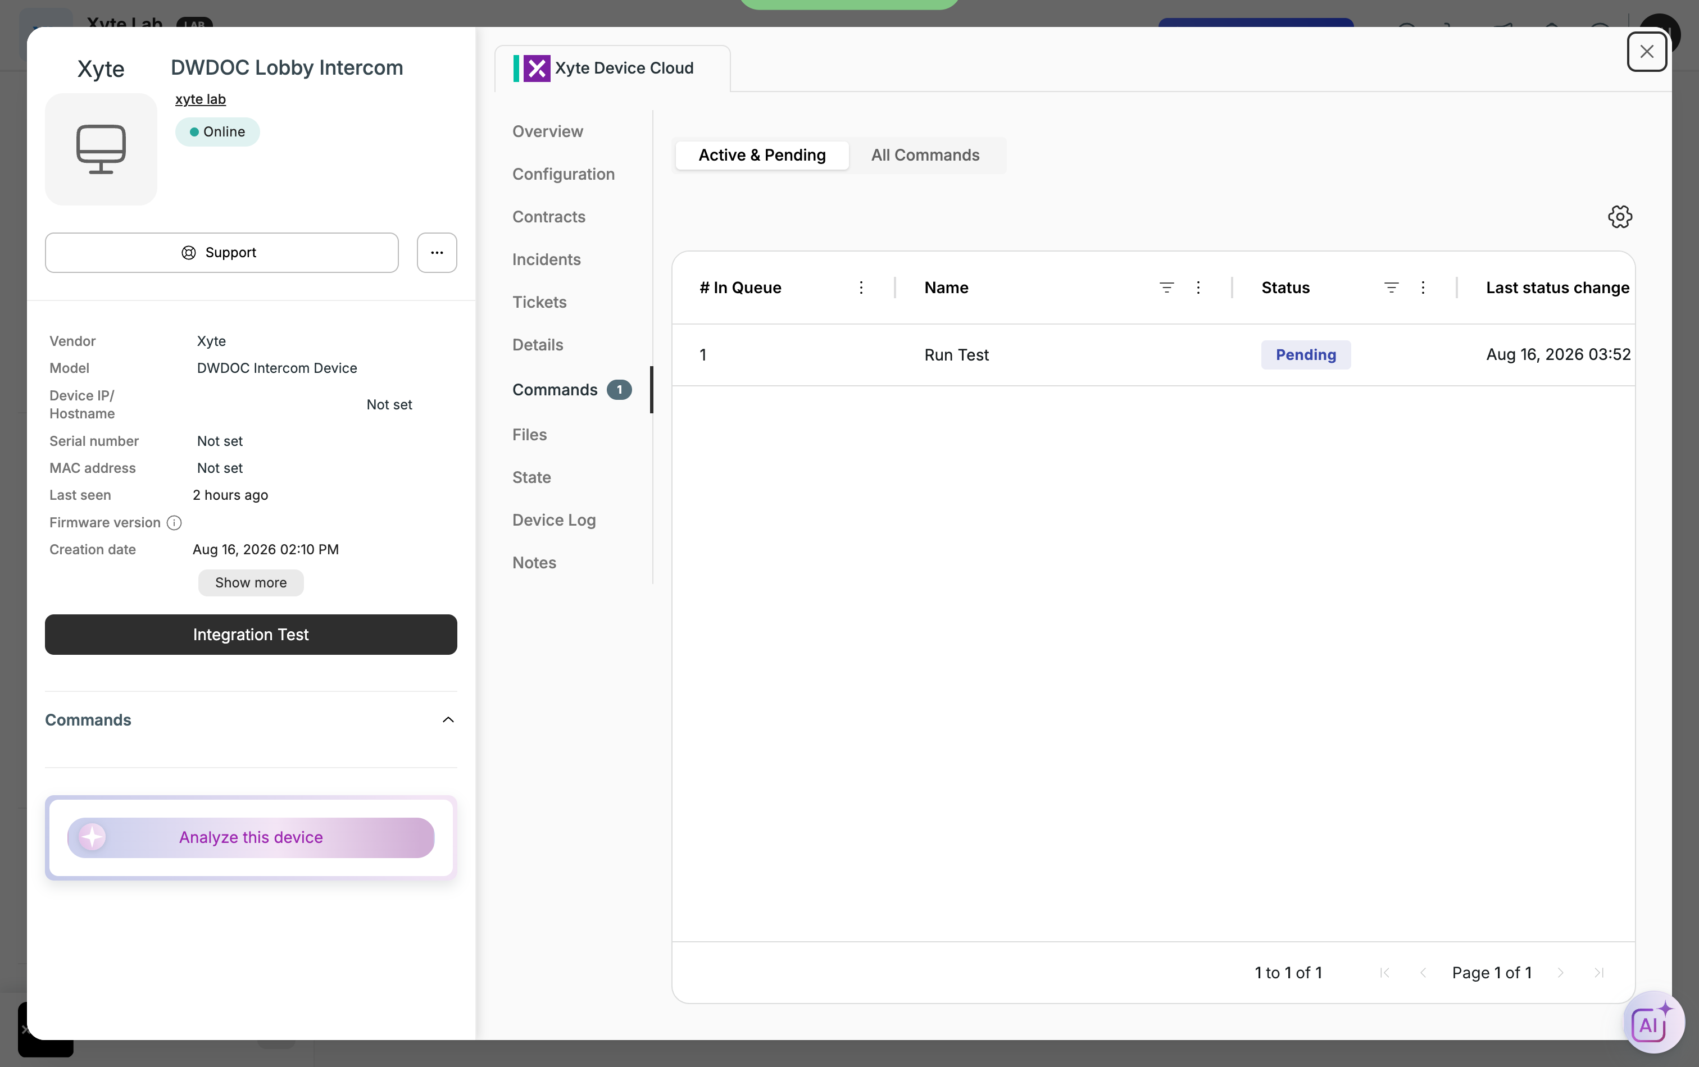This screenshot has height=1067, width=1699.
Task: Close the device details dialog
Action: (x=1646, y=52)
